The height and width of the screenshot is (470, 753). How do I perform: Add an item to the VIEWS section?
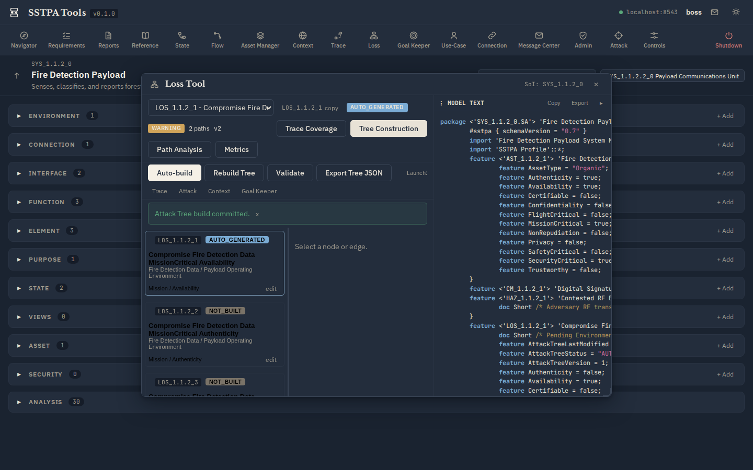(x=725, y=317)
